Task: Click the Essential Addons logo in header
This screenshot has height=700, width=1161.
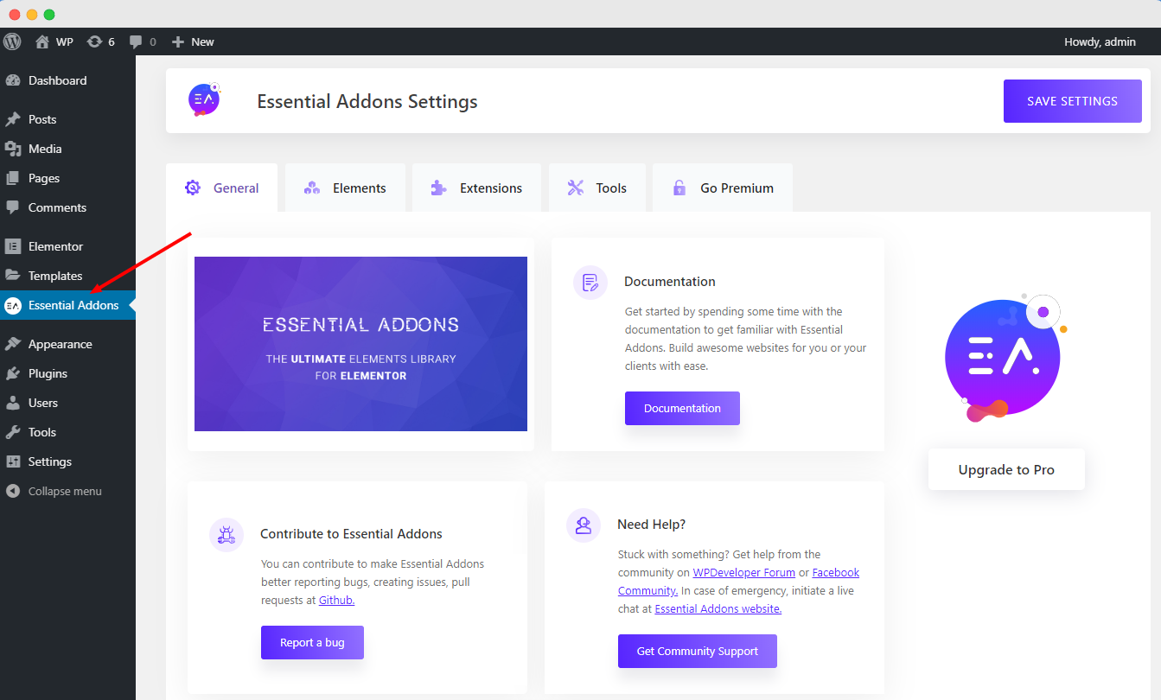Action: [x=205, y=99]
